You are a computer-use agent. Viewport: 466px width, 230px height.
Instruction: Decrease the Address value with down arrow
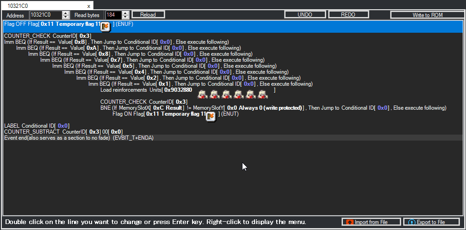tap(66, 17)
